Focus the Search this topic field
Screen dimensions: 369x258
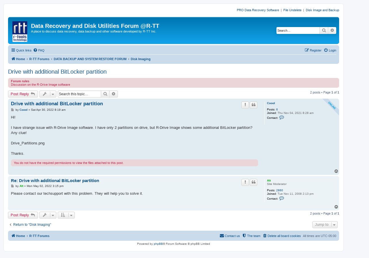(79, 94)
